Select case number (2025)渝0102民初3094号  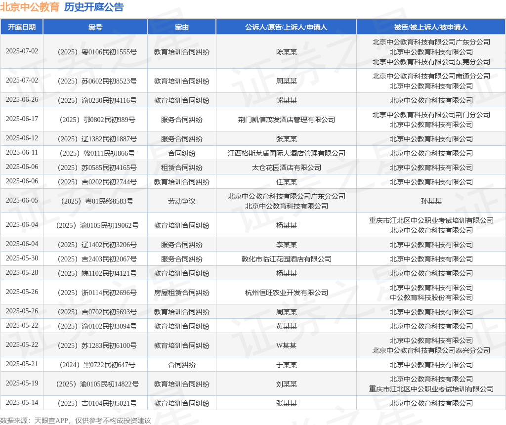click(x=97, y=326)
